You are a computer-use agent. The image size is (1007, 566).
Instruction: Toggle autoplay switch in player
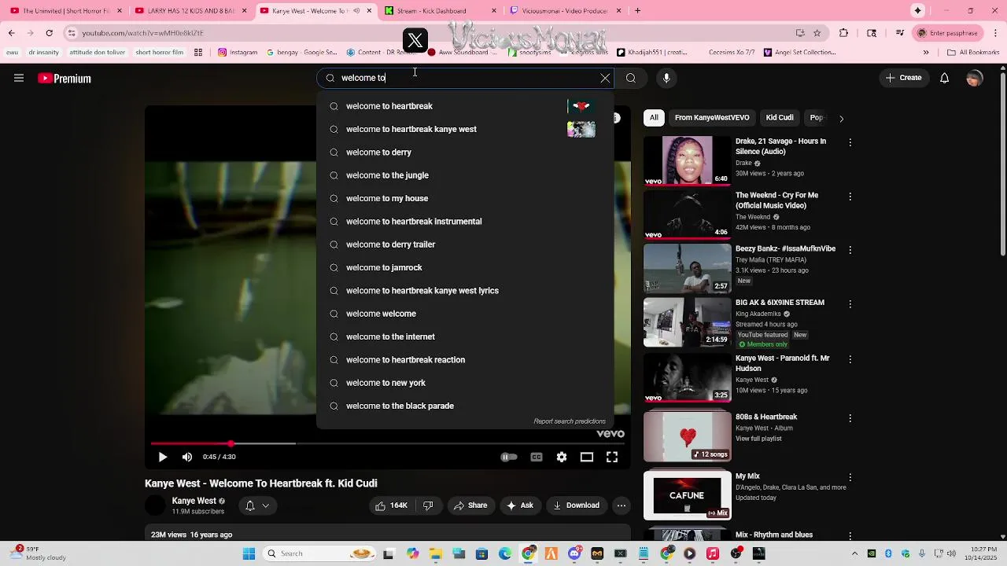509,457
